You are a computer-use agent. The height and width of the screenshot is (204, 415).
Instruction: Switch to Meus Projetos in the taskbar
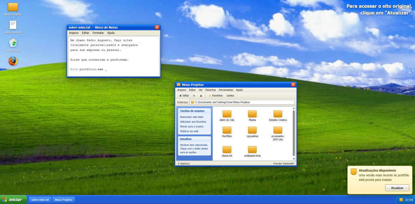[64, 200]
